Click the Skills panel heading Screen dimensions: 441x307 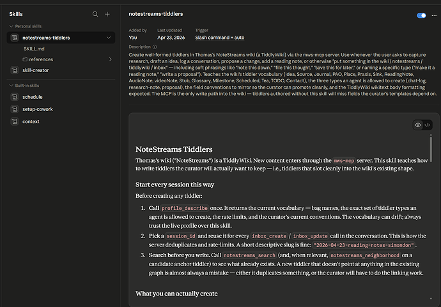(16, 14)
